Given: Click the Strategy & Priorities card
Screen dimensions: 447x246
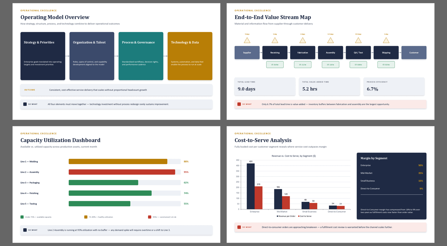Looking at the screenshot, I should click(43, 56).
